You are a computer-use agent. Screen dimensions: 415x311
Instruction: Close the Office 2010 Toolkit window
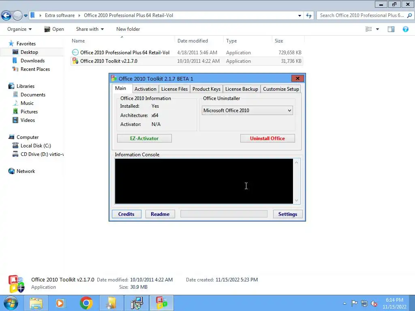[297, 78]
